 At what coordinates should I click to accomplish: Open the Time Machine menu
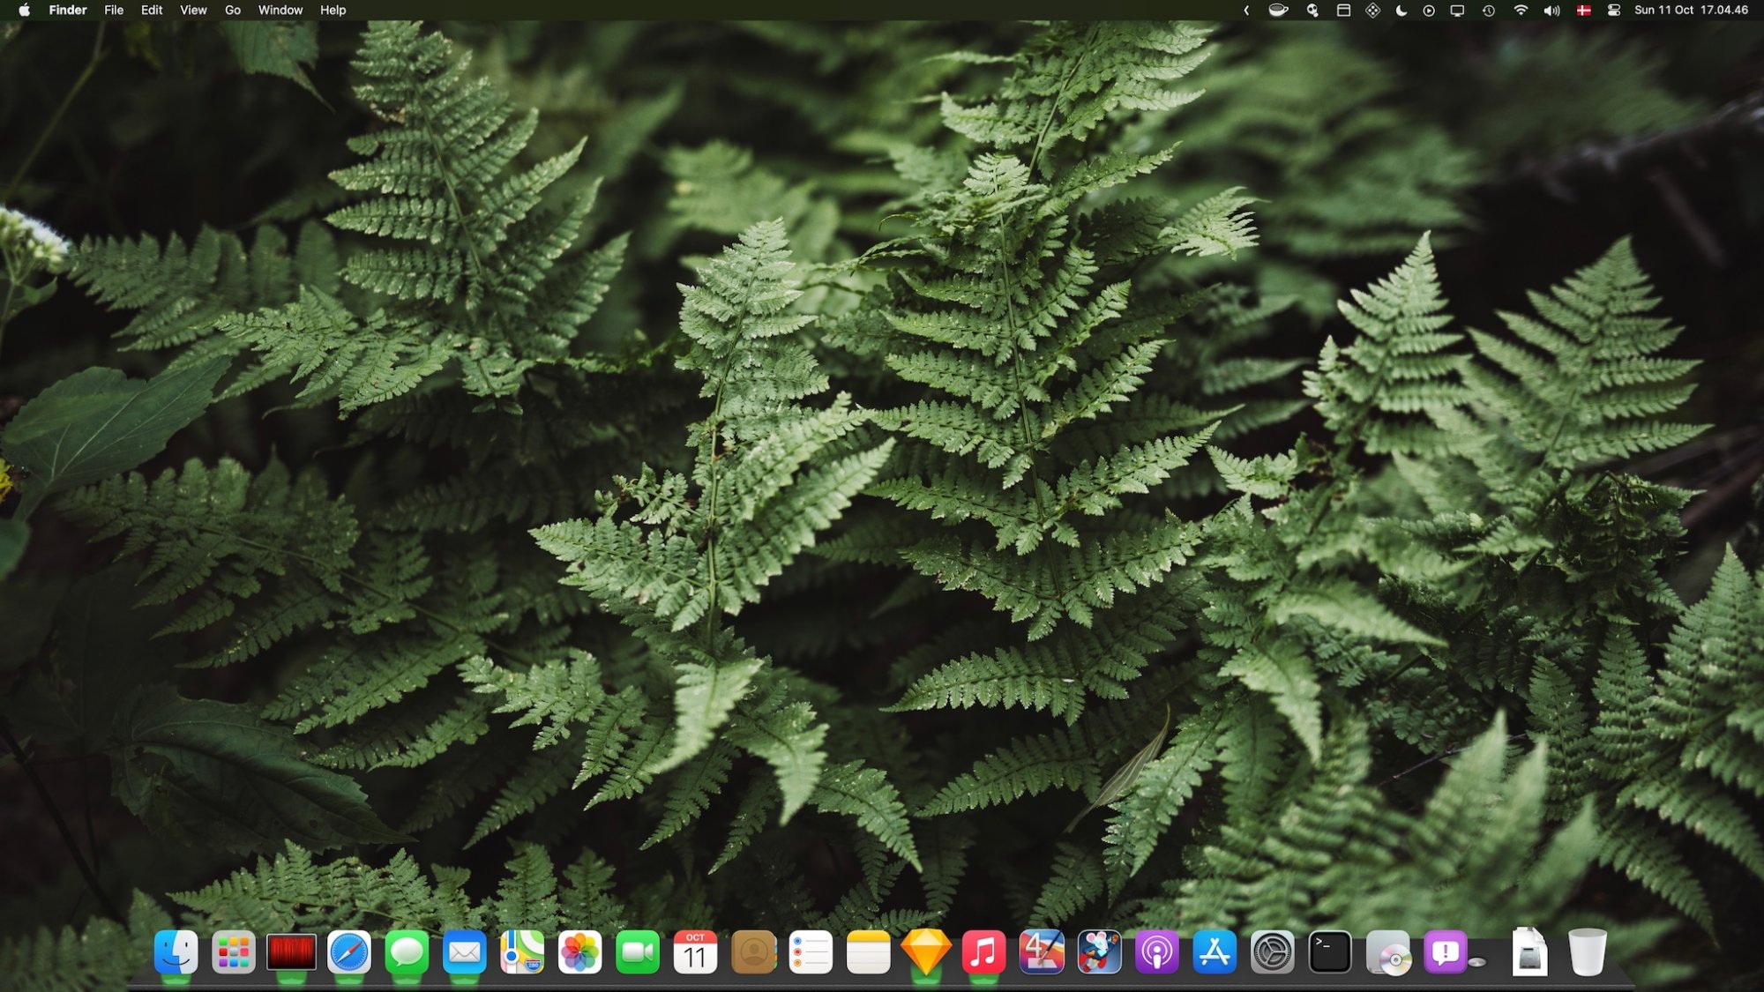tap(1489, 11)
